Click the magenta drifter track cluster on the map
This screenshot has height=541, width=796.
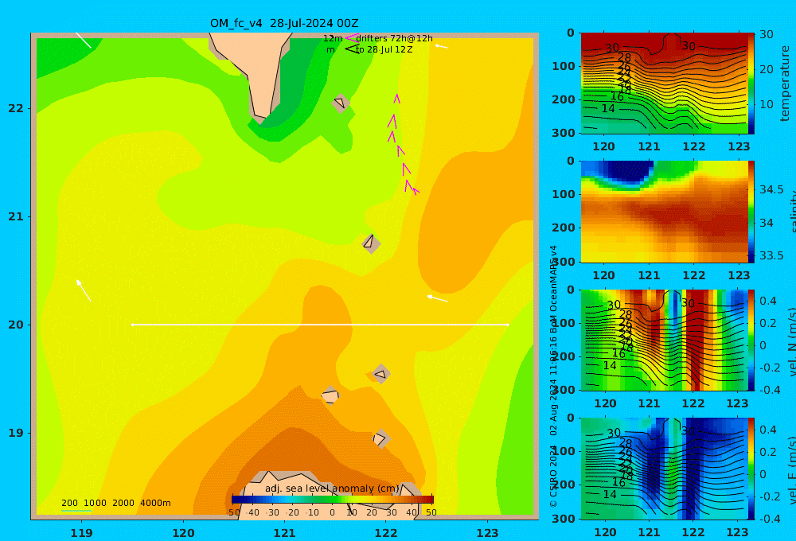403,145
